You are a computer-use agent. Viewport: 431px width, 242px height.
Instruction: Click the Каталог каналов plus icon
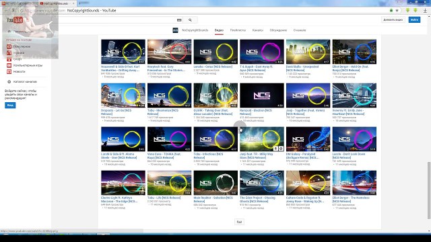pyautogui.click(x=9, y=82)
